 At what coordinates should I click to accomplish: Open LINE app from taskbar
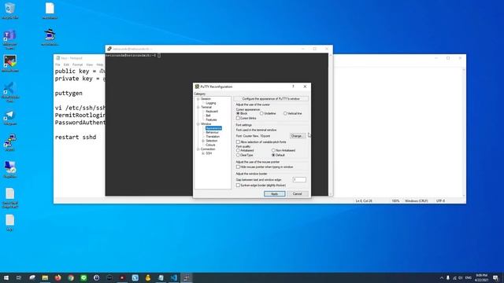coord(83,277)
